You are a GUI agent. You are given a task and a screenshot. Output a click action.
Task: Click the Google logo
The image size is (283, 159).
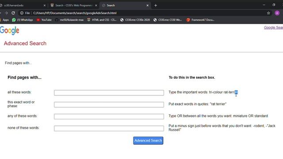coord(10,30)
